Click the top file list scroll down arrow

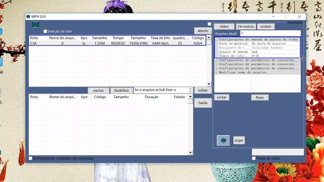click(x=209, y=84)
